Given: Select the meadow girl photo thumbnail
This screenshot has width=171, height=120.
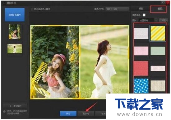Looking at the screenshot, I should coord(15,49).
